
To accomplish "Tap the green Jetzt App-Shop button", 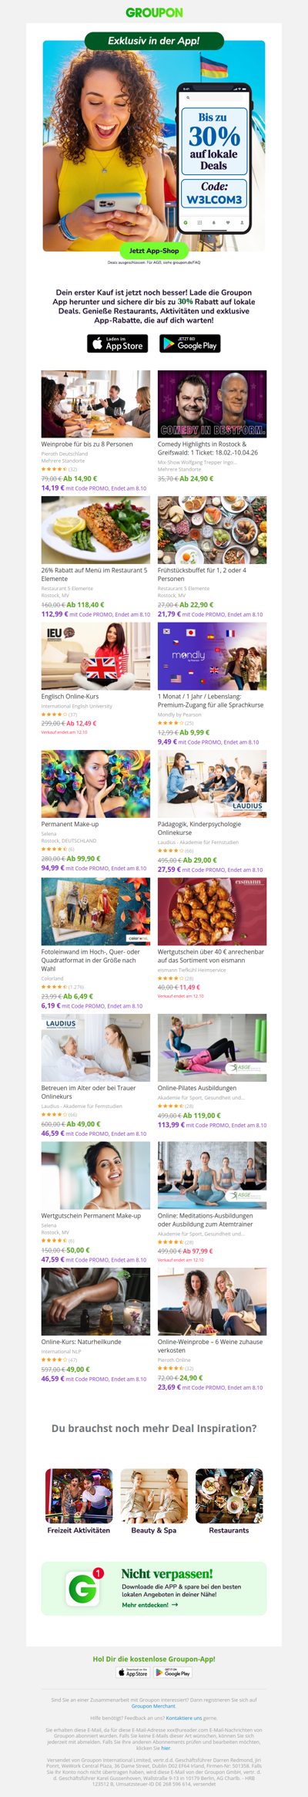I will (x=154, y=251).
